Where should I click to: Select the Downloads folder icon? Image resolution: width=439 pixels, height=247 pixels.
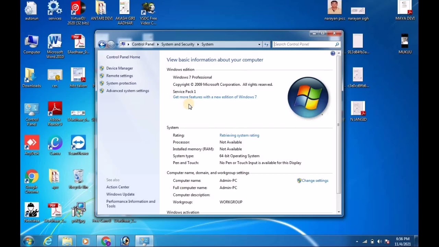pos(32,78)
